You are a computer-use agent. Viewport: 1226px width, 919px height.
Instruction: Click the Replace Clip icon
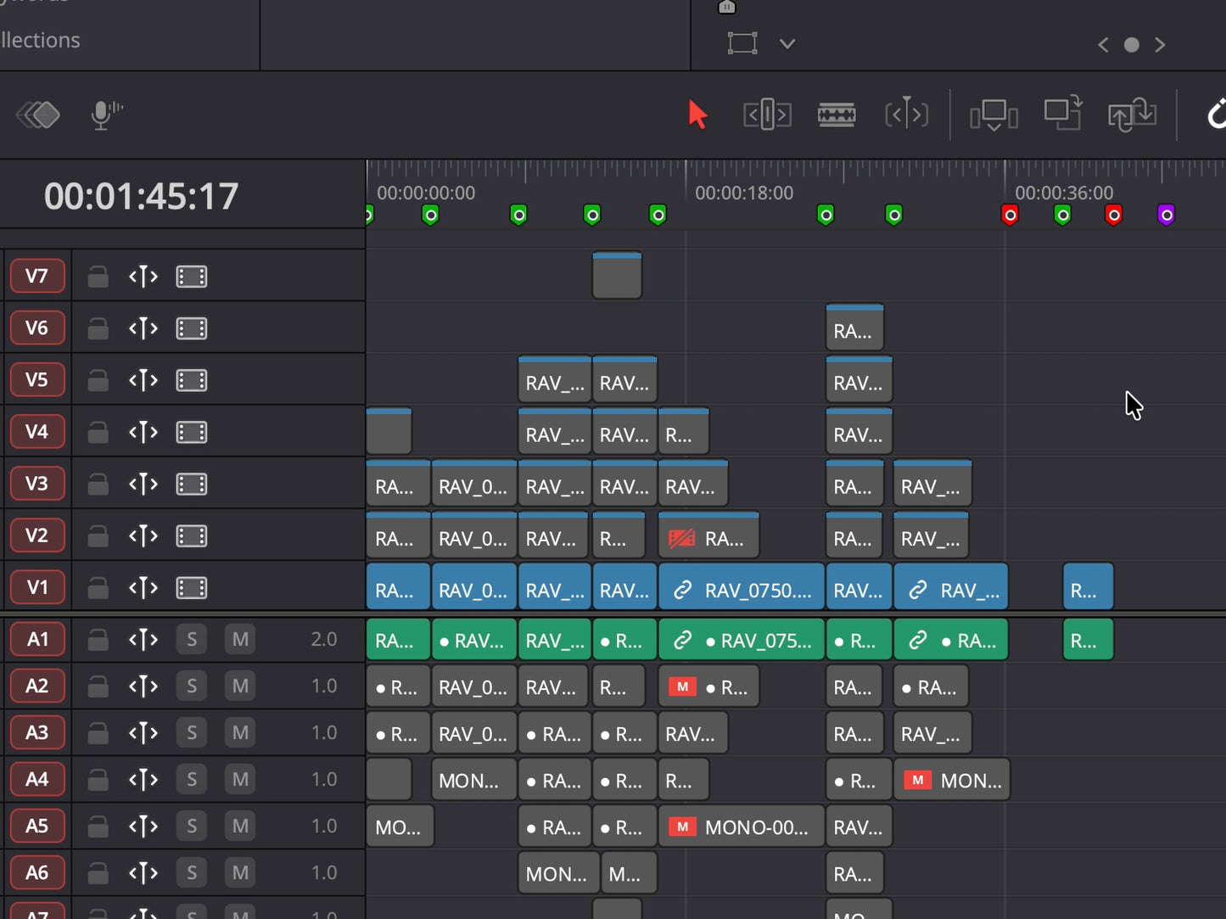tap(1132, 114)
